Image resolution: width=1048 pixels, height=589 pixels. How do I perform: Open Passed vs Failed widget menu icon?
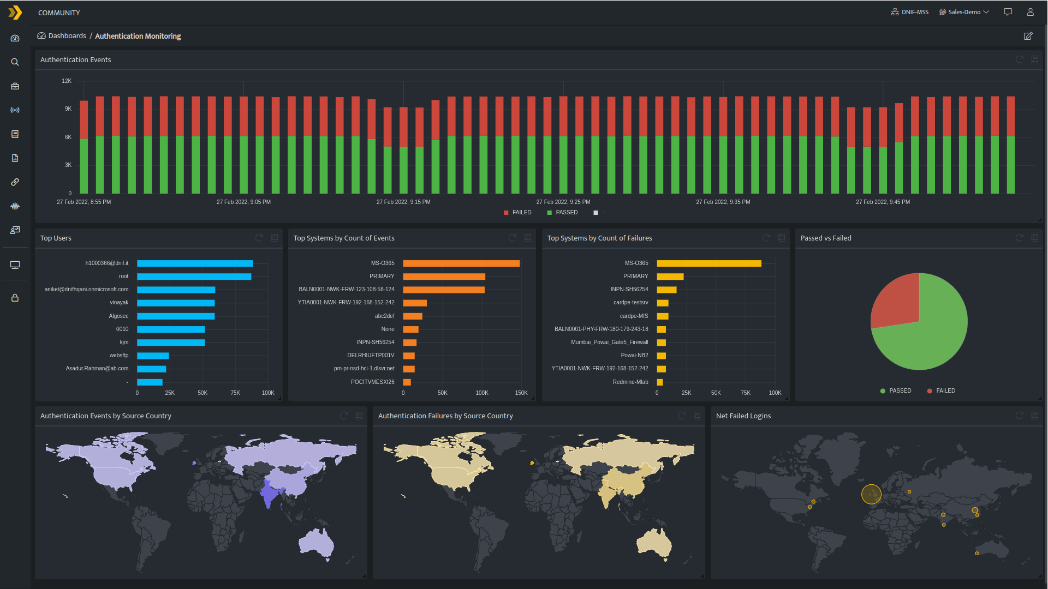[1034, 238]
